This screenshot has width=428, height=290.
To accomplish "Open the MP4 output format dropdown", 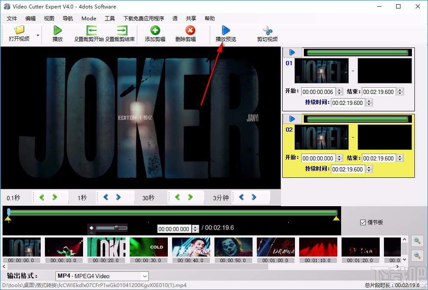I will (146, 276).
